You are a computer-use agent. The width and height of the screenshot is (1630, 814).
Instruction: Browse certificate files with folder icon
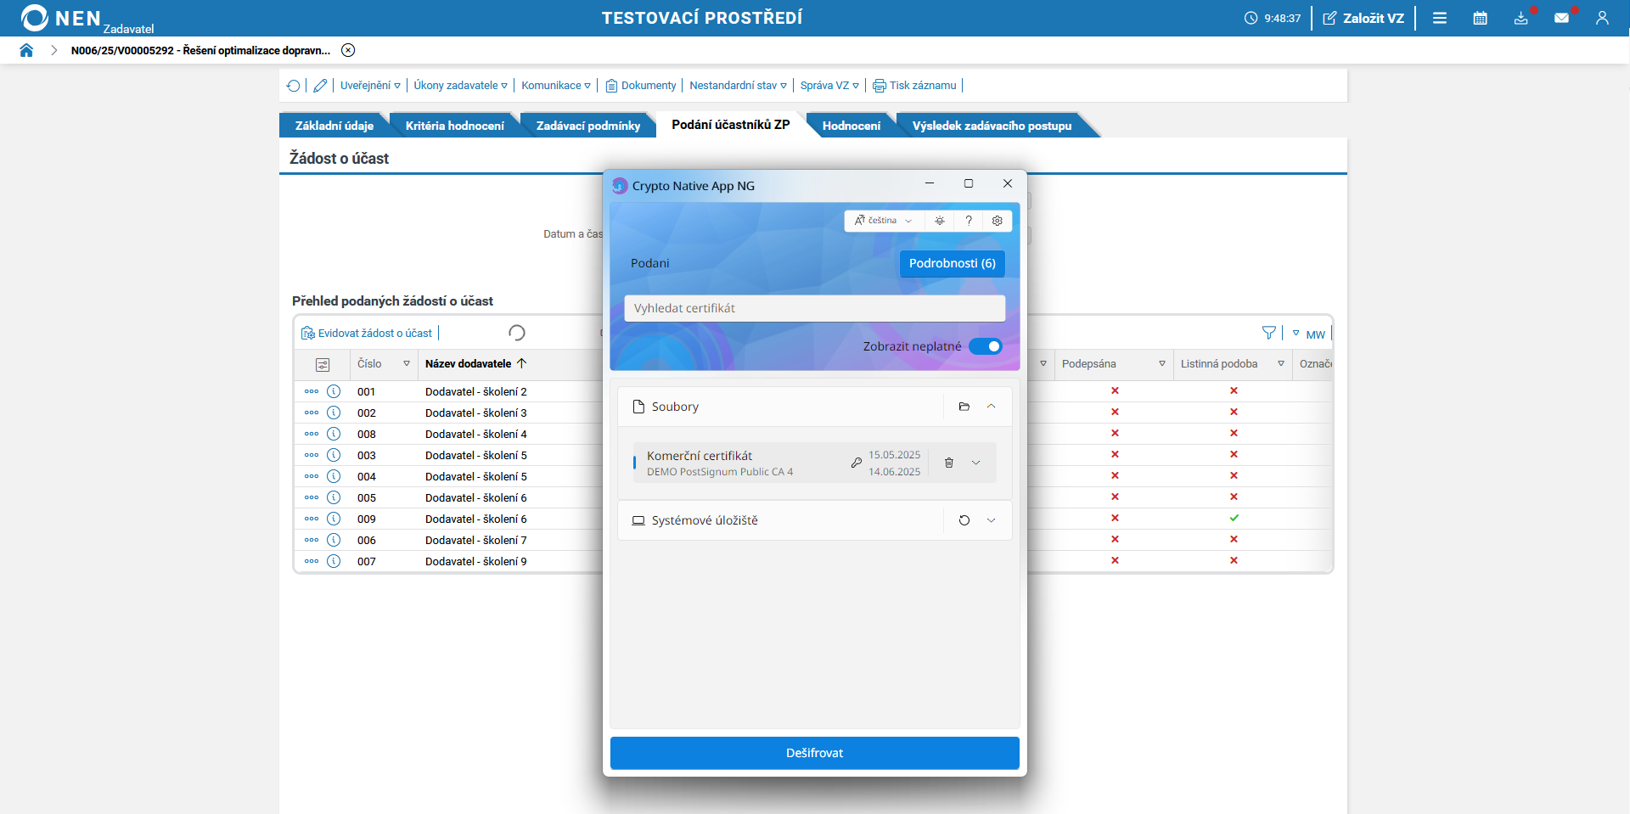click(x=964, y=407)
